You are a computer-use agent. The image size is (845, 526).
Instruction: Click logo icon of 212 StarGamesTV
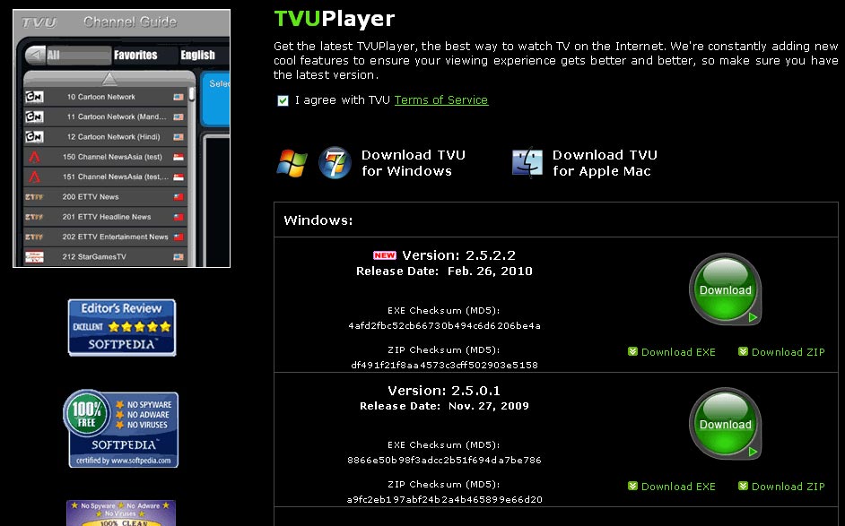tap(34, 257)
